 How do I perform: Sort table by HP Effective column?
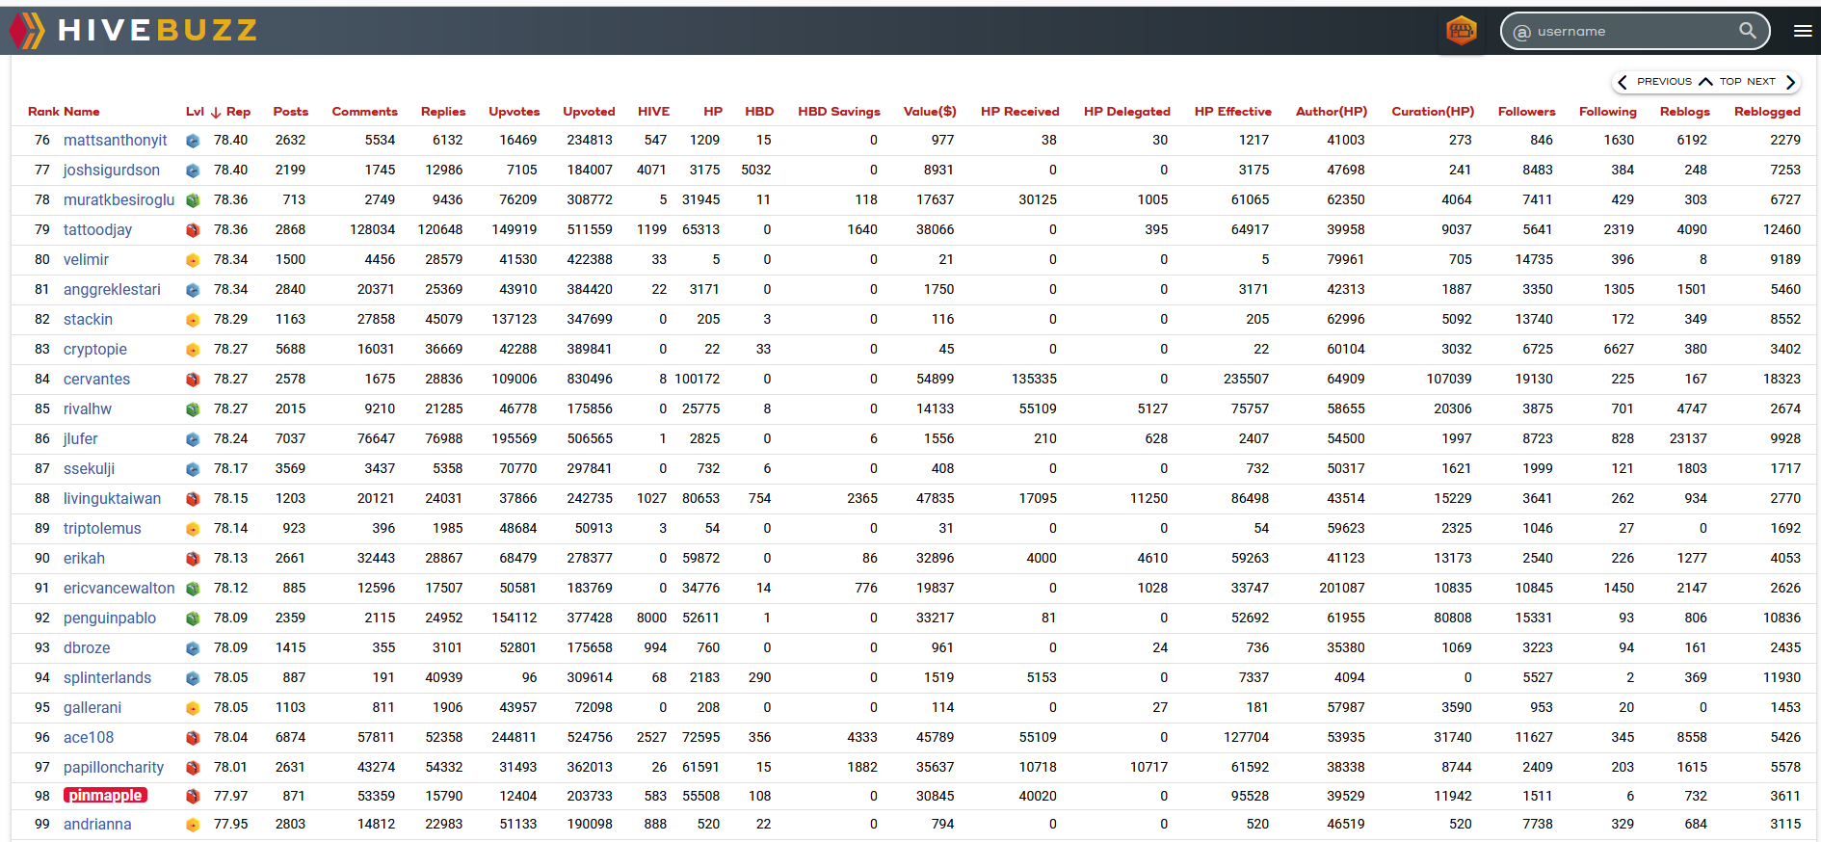pos(1233,112)
